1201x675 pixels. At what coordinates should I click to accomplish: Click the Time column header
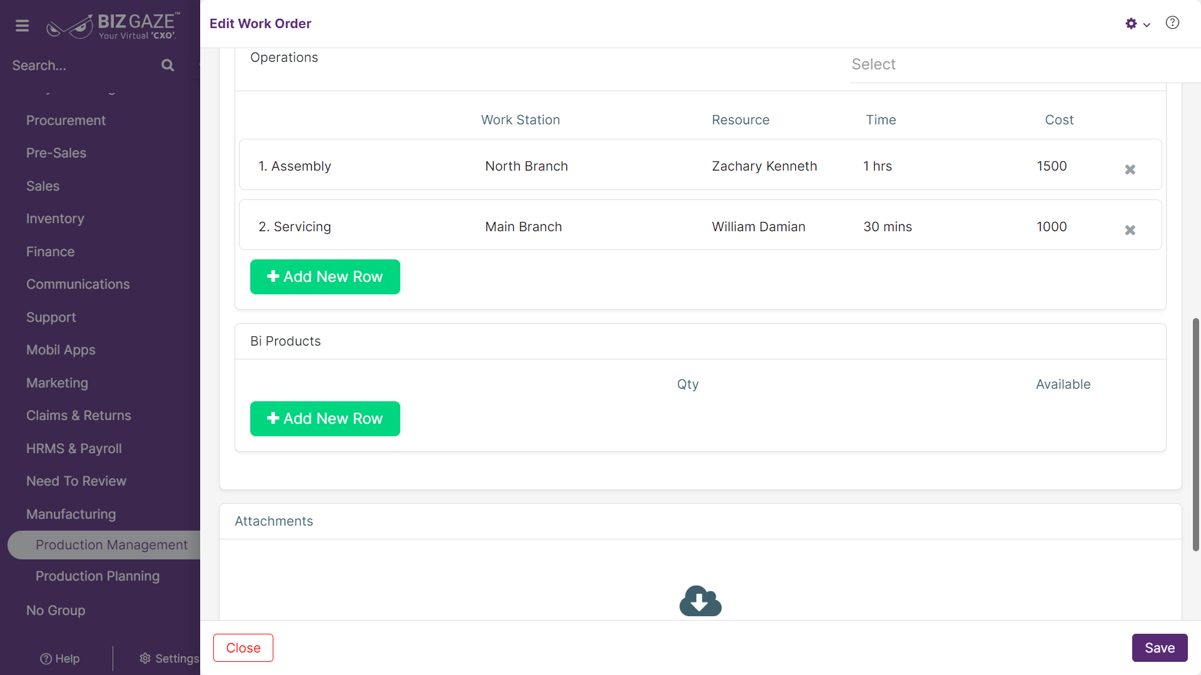(881, 120)
